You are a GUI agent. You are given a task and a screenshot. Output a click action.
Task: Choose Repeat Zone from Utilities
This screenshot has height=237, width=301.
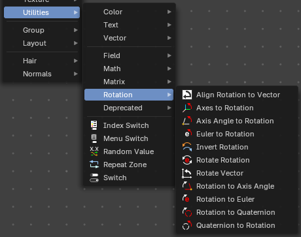pos(129,165)
